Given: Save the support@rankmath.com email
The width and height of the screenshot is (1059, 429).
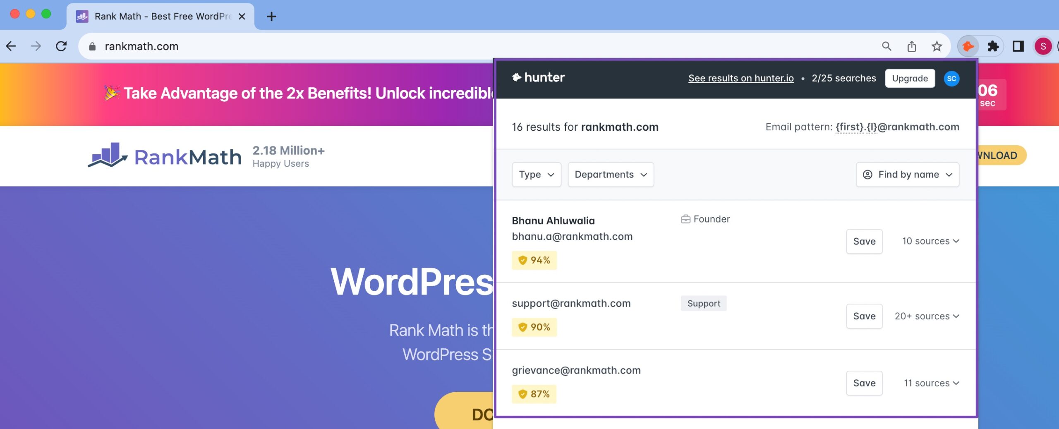Looking at the screenshot, I should [x=864, y=316].
